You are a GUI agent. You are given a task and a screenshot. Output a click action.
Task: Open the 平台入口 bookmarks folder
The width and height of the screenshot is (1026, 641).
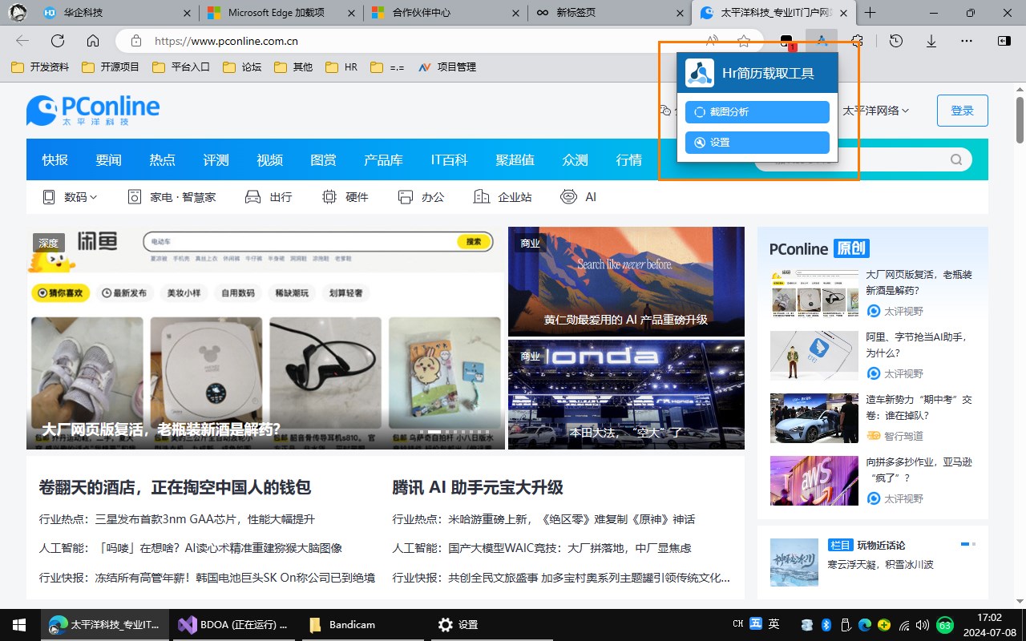coord(181,67)
